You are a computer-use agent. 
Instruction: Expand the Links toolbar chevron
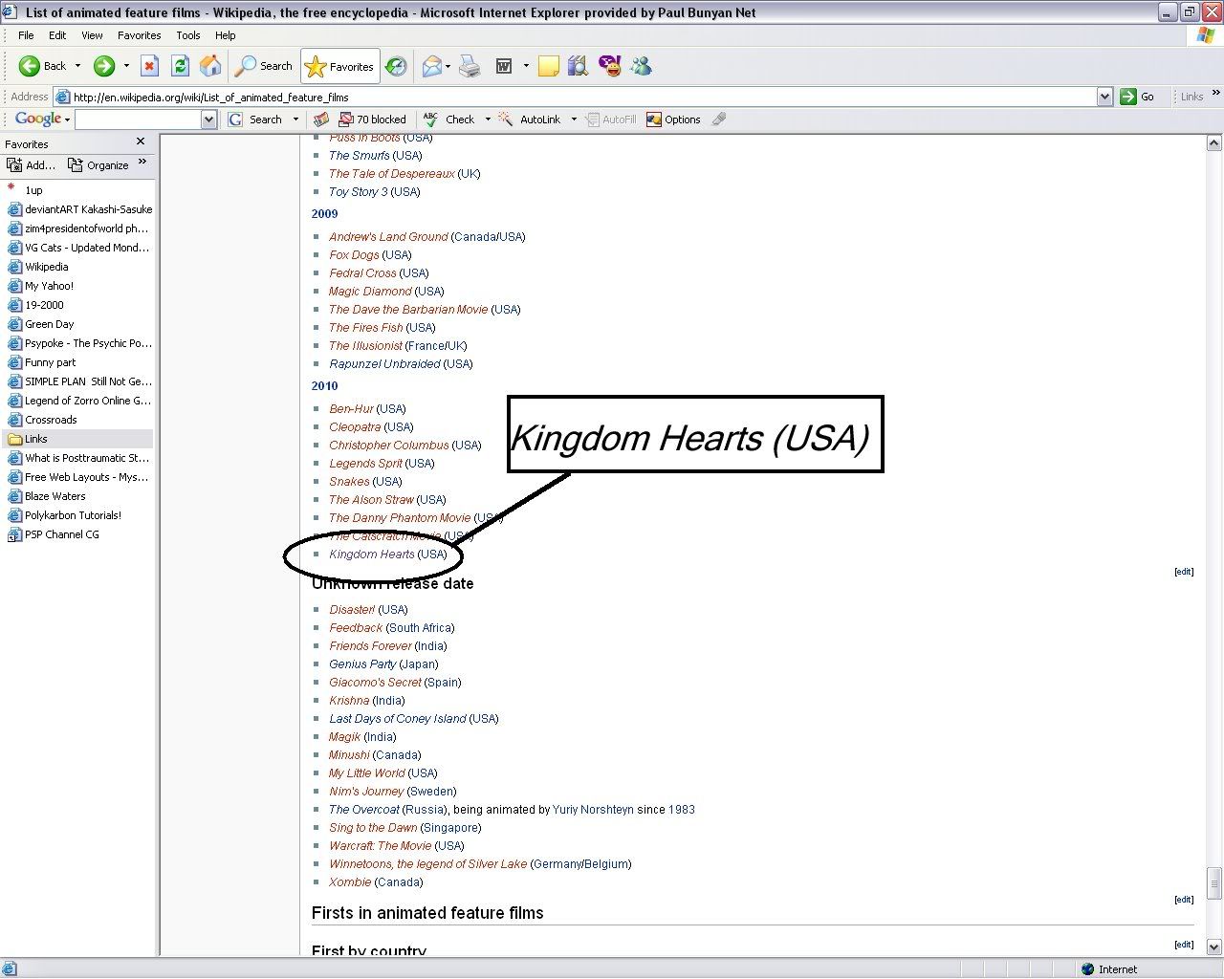(x=1216, y=93)
